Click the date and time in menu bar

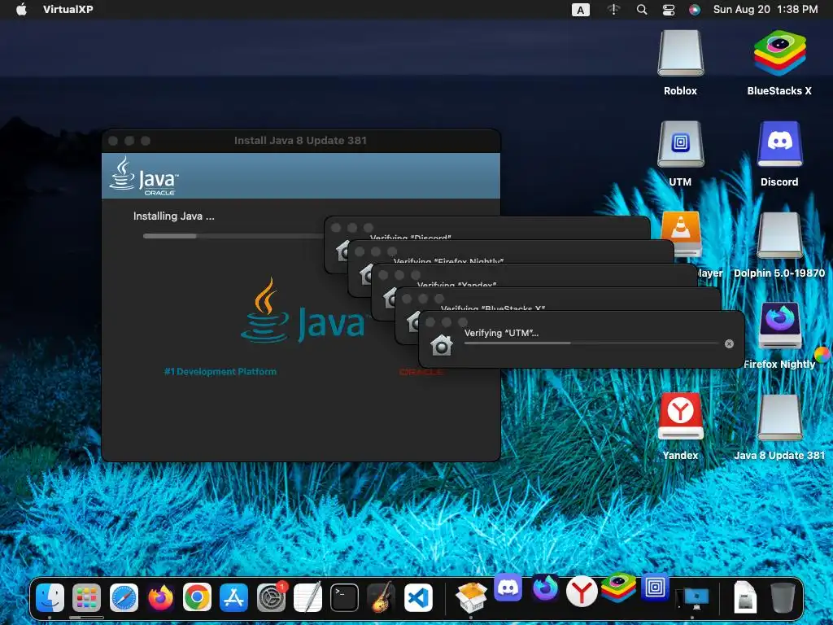point(765,9)
